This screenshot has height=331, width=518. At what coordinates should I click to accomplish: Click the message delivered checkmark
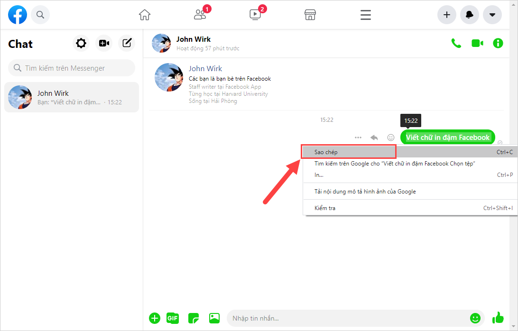[500, 143]
